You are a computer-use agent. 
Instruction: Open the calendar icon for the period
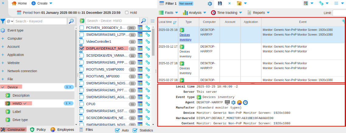19,13
